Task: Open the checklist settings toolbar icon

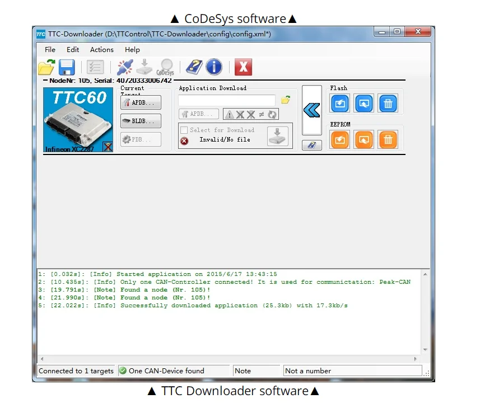Action: tap(95, 67)
